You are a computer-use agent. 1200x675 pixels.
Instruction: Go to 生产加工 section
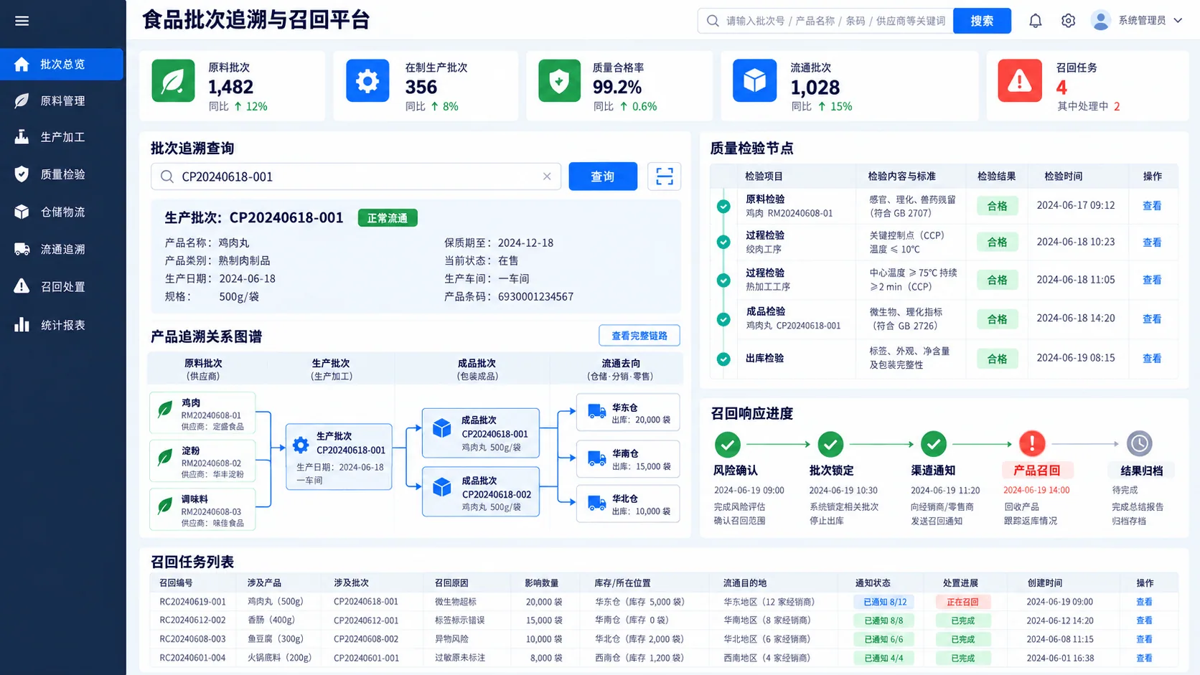(x=62, y=137)
